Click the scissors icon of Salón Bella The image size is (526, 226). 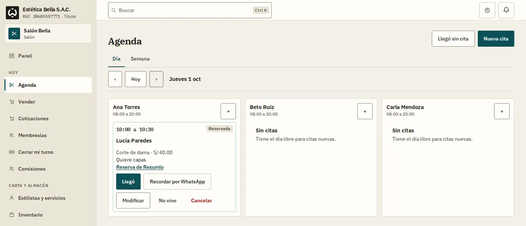pyautogui.click(x=14, y=34)
